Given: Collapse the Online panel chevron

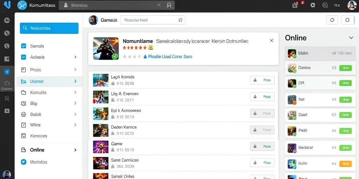Looking at the screenshot, I should 351,38.
